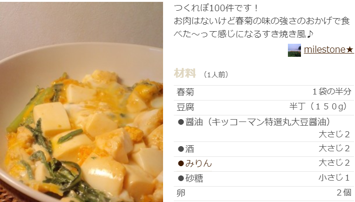Click the 卵 ingredient entry
This screenshot has width=355, height=202.
[181, 193]
